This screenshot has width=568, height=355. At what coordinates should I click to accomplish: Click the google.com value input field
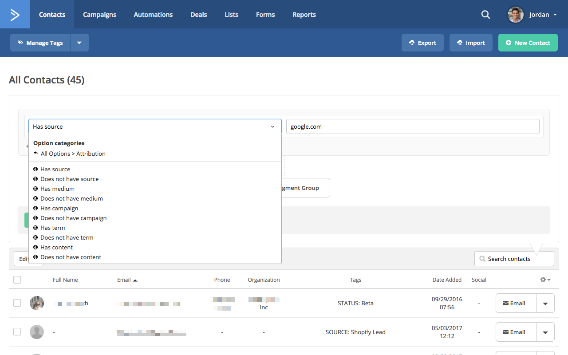412,126
